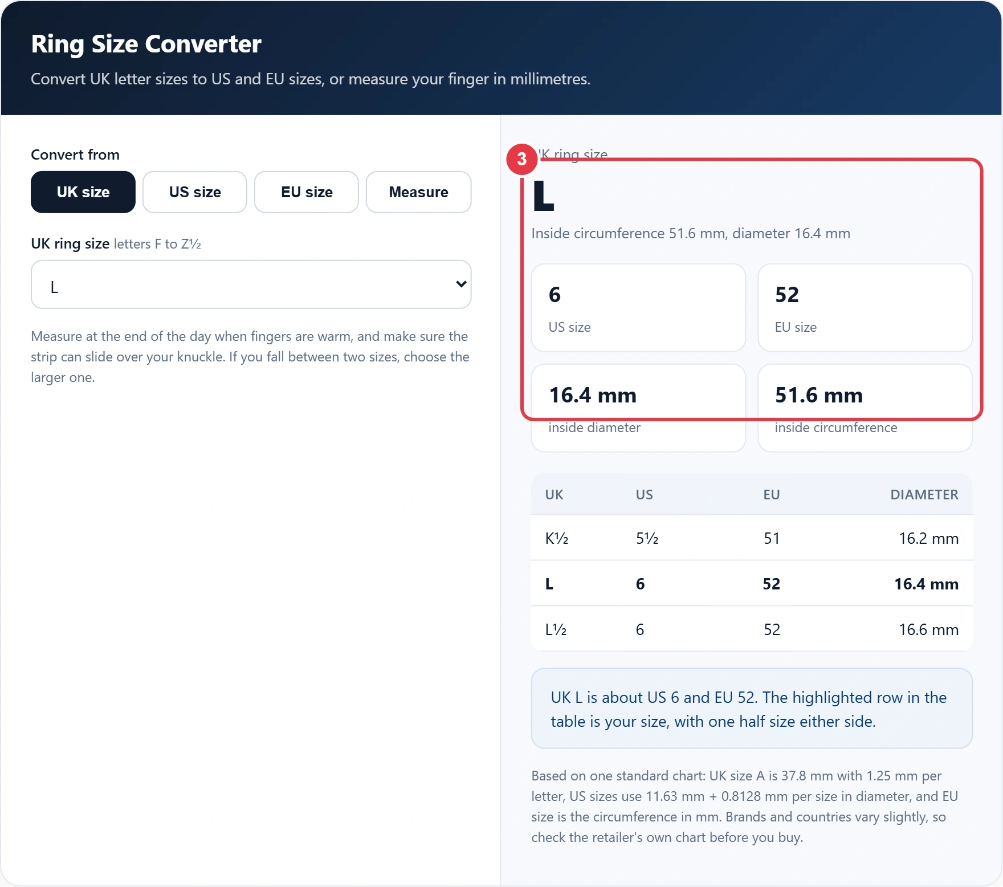Click the EU size result card showing 52
The image size is (1003, 887).
tap(865, 308)
